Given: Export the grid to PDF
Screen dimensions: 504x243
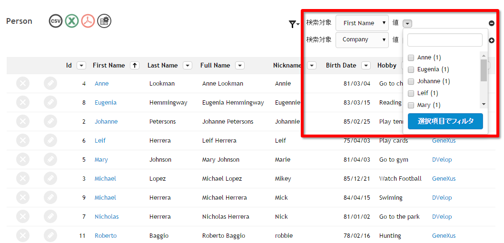Looking at the screenshot, I should coord(88,21).
